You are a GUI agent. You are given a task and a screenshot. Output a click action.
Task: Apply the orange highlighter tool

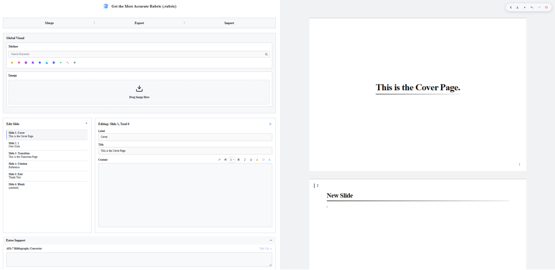tap(257, 159)
